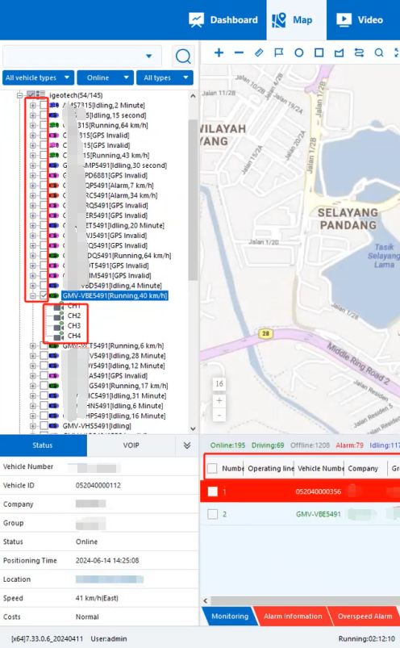This screenshot has height=648, width=400.
Task: Toggle the igeotech group checkbox
Action: coord(31,95)
